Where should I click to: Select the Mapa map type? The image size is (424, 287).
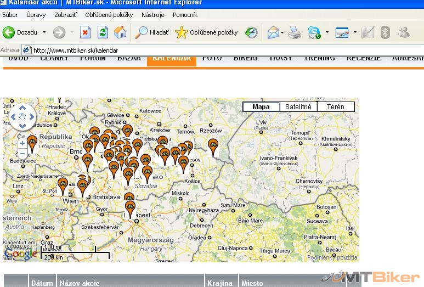click(x=261, y=107)
